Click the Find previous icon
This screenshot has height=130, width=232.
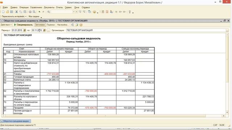coord(84,12)
